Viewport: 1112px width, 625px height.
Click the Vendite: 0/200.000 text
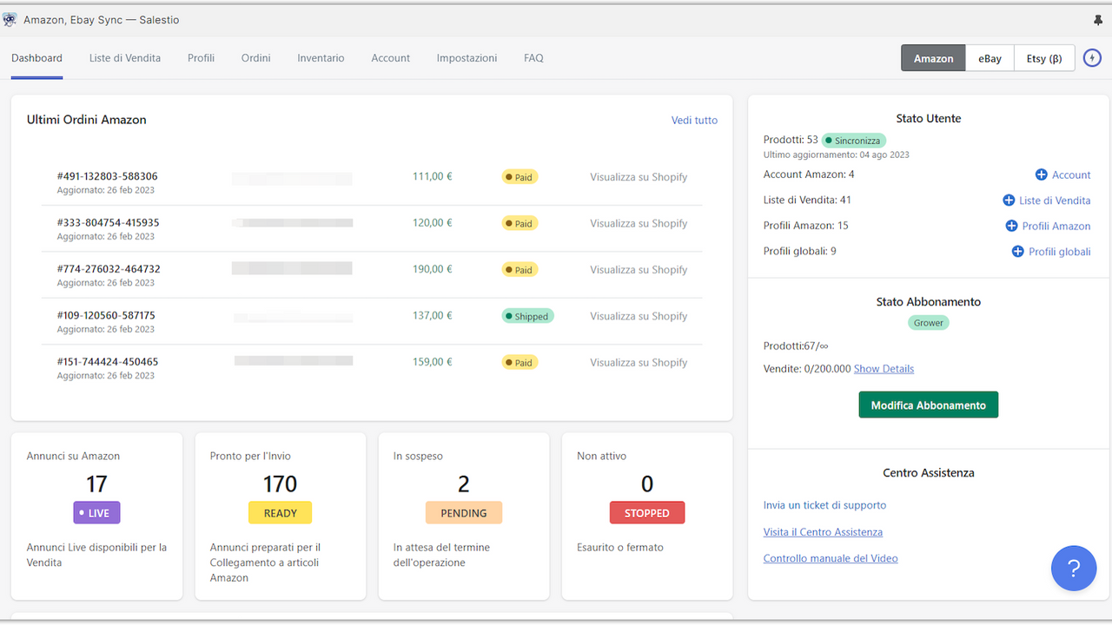807,369
